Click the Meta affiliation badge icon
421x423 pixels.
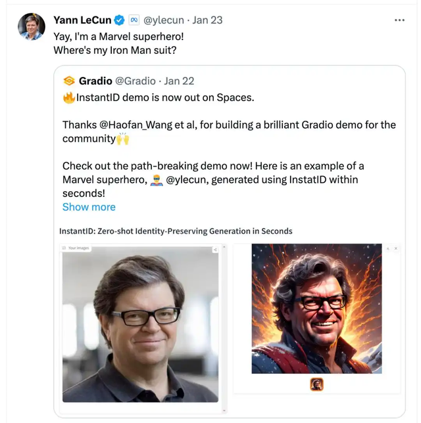(134, 20)
